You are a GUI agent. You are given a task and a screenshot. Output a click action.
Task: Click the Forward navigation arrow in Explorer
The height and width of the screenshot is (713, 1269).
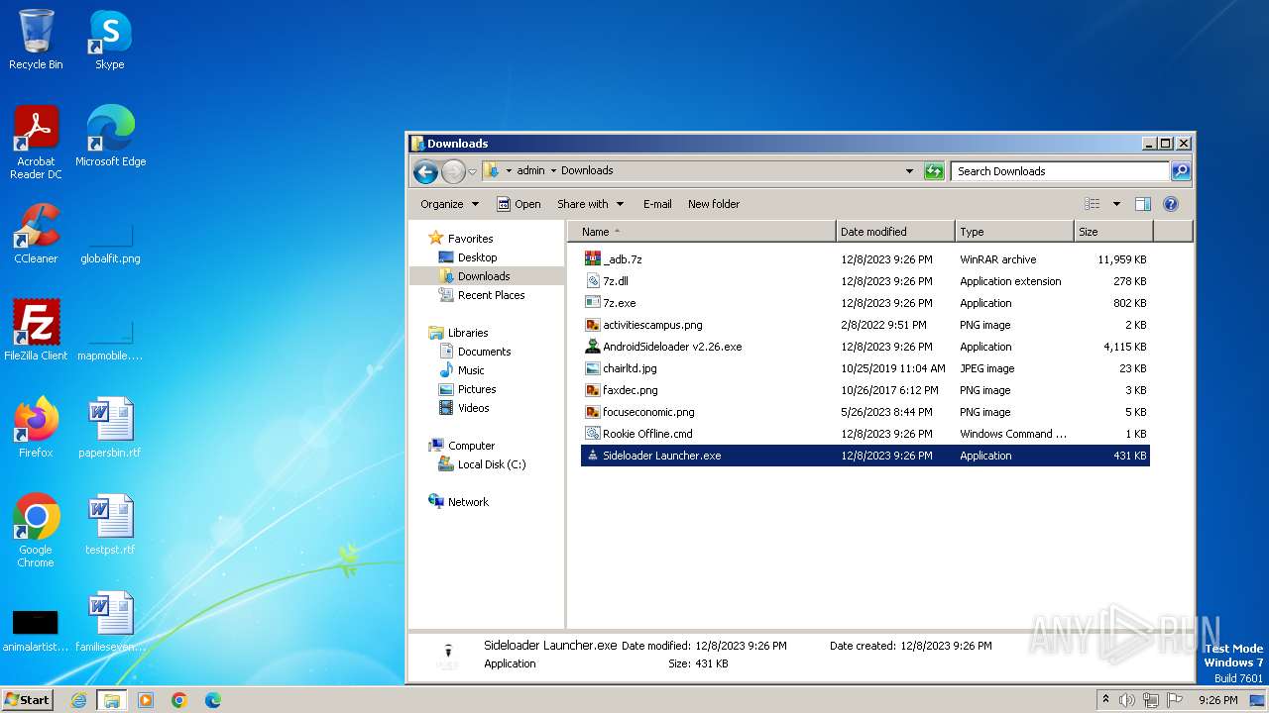point(453,171)
